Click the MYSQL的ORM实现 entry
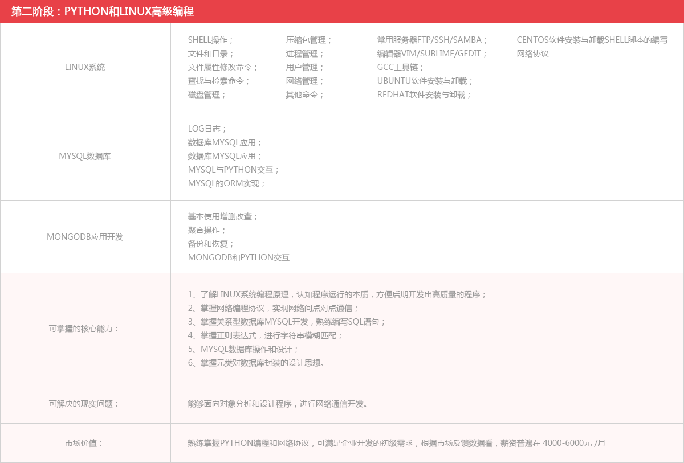 [x=227, y=183]
